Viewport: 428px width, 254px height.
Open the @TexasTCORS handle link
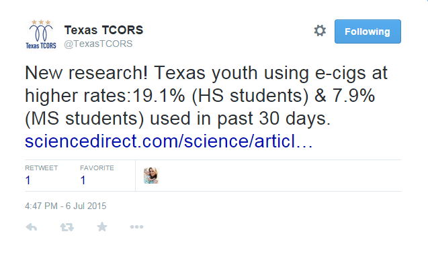98,44
